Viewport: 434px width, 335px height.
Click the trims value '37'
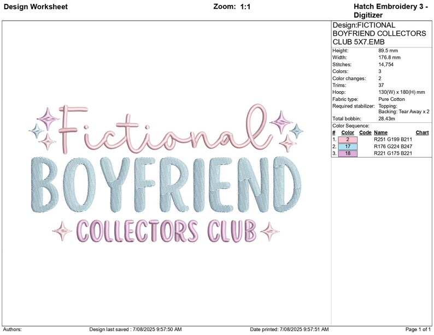pos(381,85)
